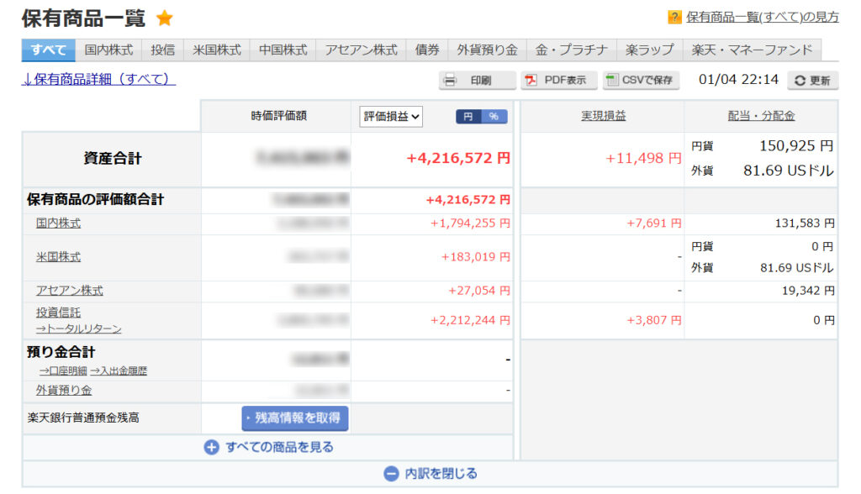Toggle display to 円 (yen)
The width and height of the screenshot is (861, 494).
coord(468,117)
